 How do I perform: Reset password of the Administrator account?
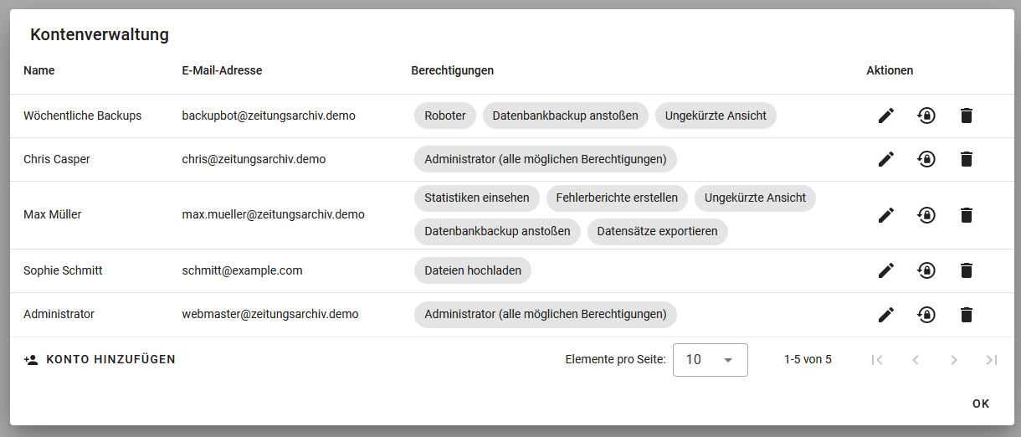926,315
